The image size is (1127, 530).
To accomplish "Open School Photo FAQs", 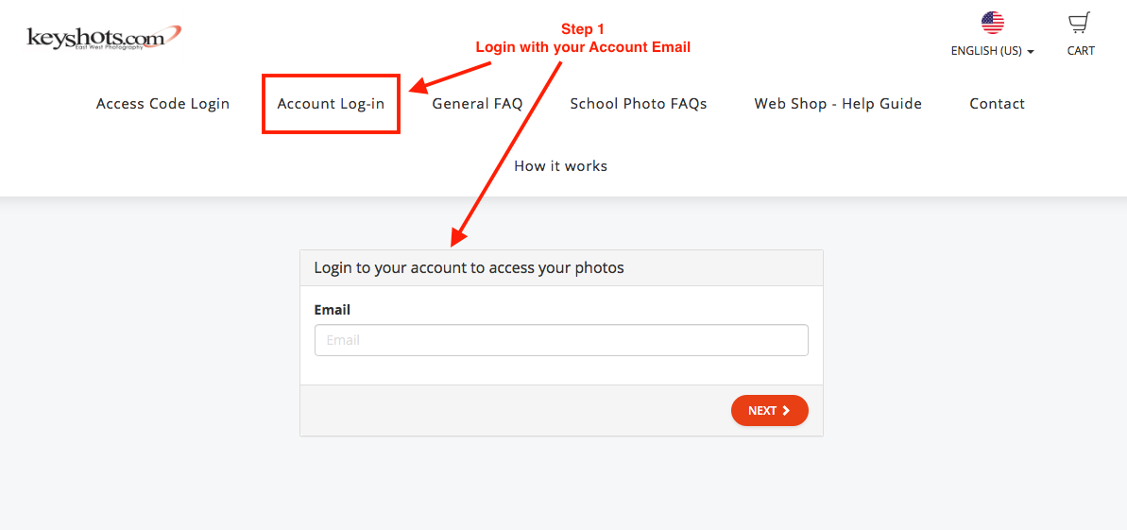I will 639,104.
